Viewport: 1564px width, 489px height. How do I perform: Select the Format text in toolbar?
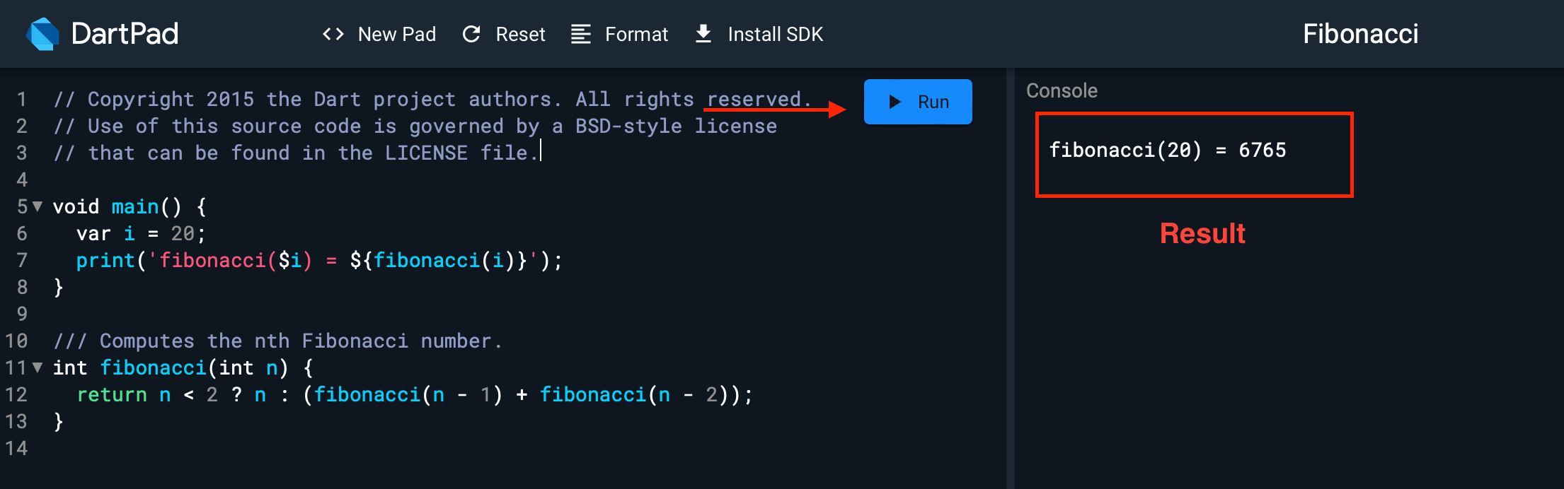[636, 34]
